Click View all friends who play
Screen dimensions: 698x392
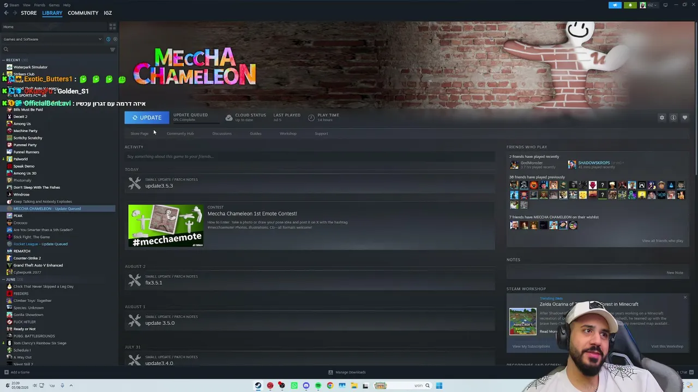(x=663, y=241)
